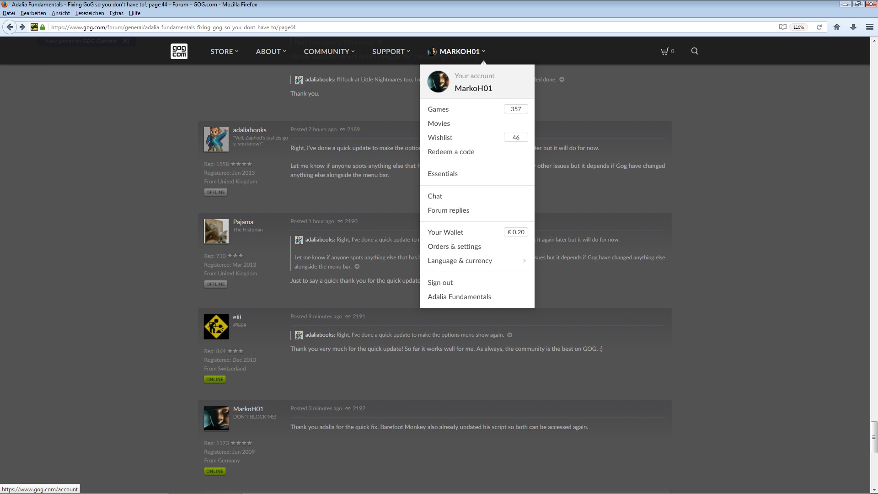Click the site search magnifier icon
The height and width of the screenshot is (494, 878).
point(695,51)
